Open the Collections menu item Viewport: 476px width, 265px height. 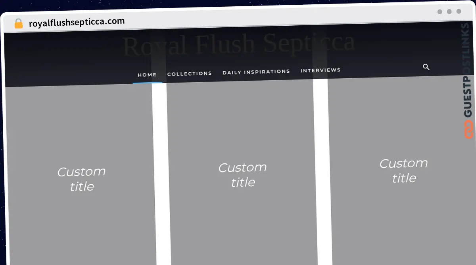tap(190, 74)
